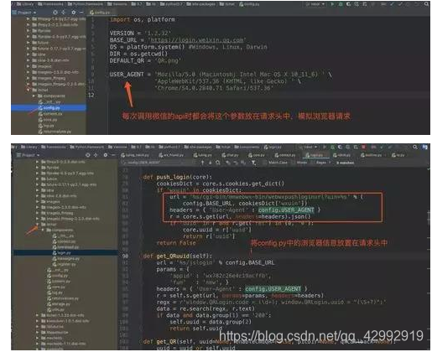Screen dimensions: 432x352
Task: Select storage.py in bottom Project tree
Action: click(58, 304)
